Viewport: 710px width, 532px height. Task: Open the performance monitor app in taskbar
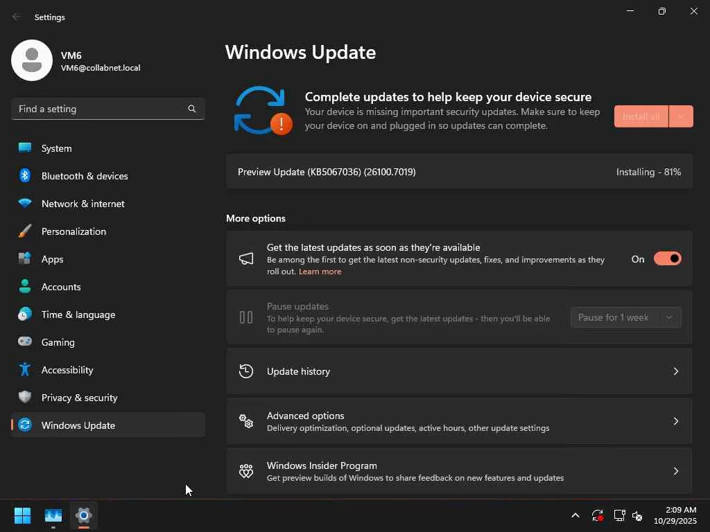click(x=53, y=515)
